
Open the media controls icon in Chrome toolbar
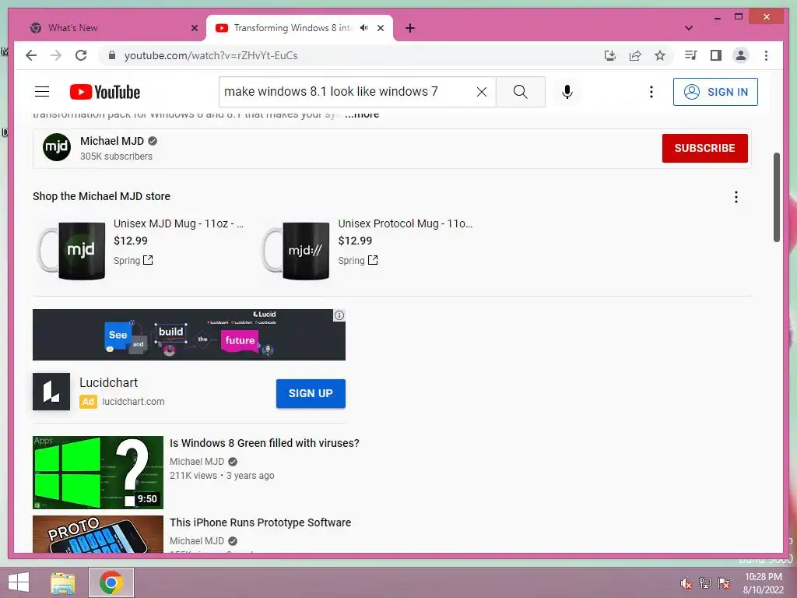click(x=691, y=55)
